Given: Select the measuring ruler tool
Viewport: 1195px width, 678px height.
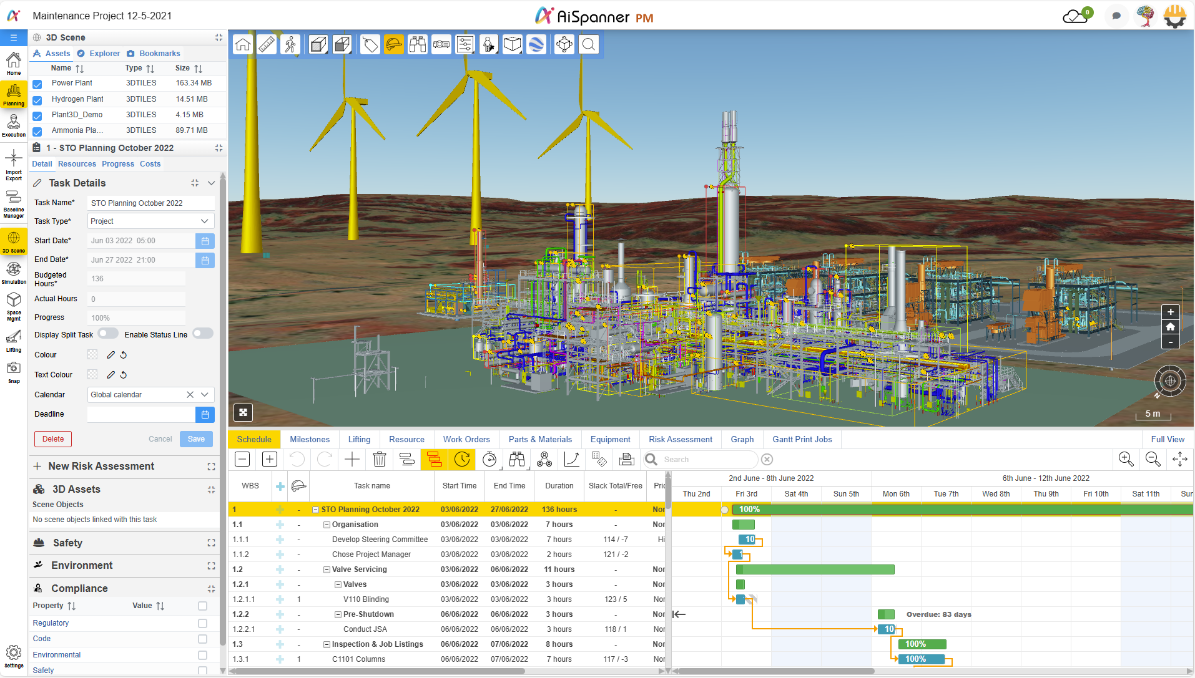Looking at the screenshot, I should pos(267,45).
